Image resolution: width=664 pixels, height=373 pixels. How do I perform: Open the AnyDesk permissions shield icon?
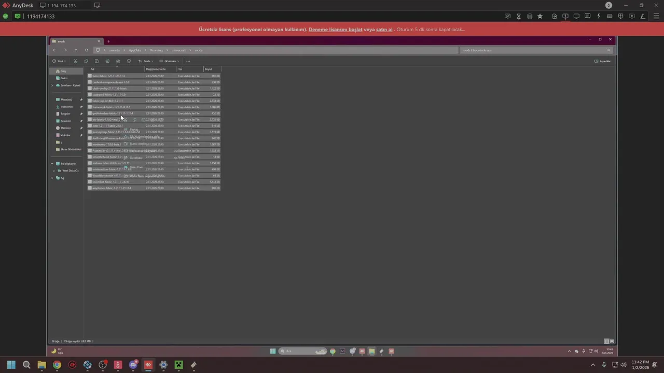tap(620, 17)
